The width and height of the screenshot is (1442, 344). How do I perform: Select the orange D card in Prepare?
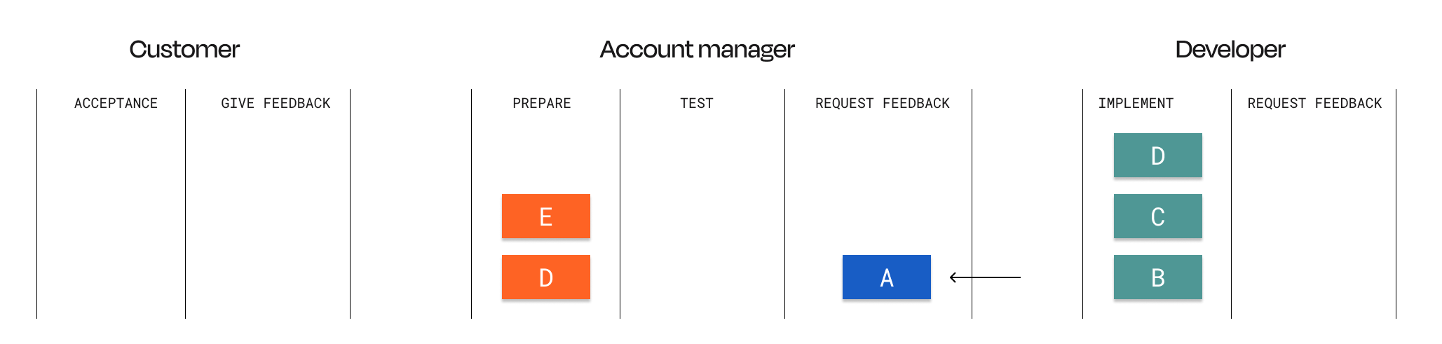pyautogui.click(x=545, y=277)
